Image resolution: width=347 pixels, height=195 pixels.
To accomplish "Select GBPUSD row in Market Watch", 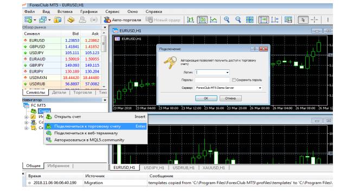I will click(x=61, y=47).
